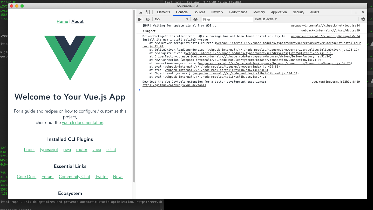Expand the logged Object entry

pyautogui.click(x=144, y=31)
